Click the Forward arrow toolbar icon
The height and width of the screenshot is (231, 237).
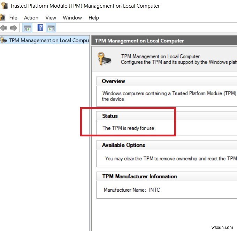[x=14, y=28]
